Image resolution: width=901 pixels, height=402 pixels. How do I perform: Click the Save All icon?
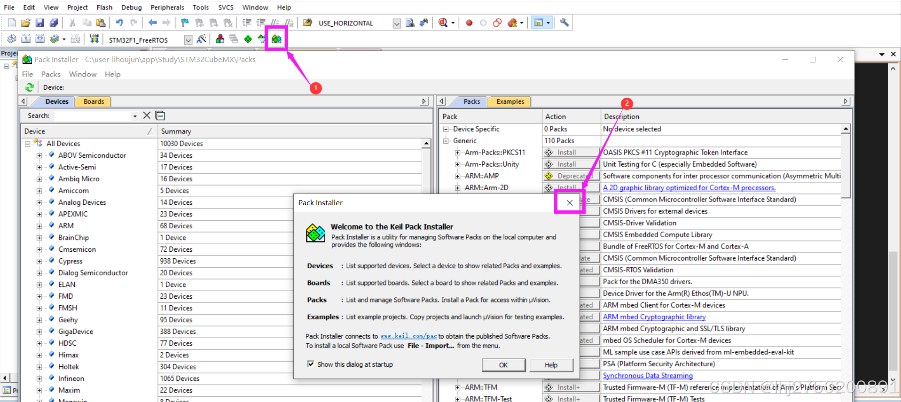coord(54,23)
